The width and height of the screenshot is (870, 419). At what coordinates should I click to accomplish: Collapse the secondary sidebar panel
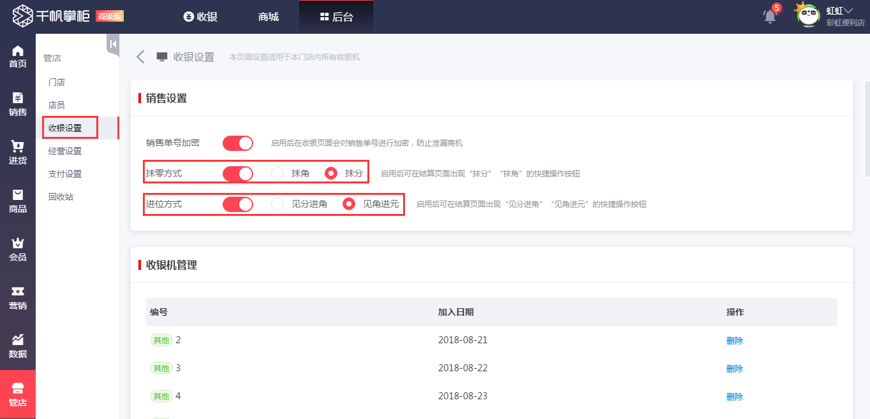(x=113, y=44)
